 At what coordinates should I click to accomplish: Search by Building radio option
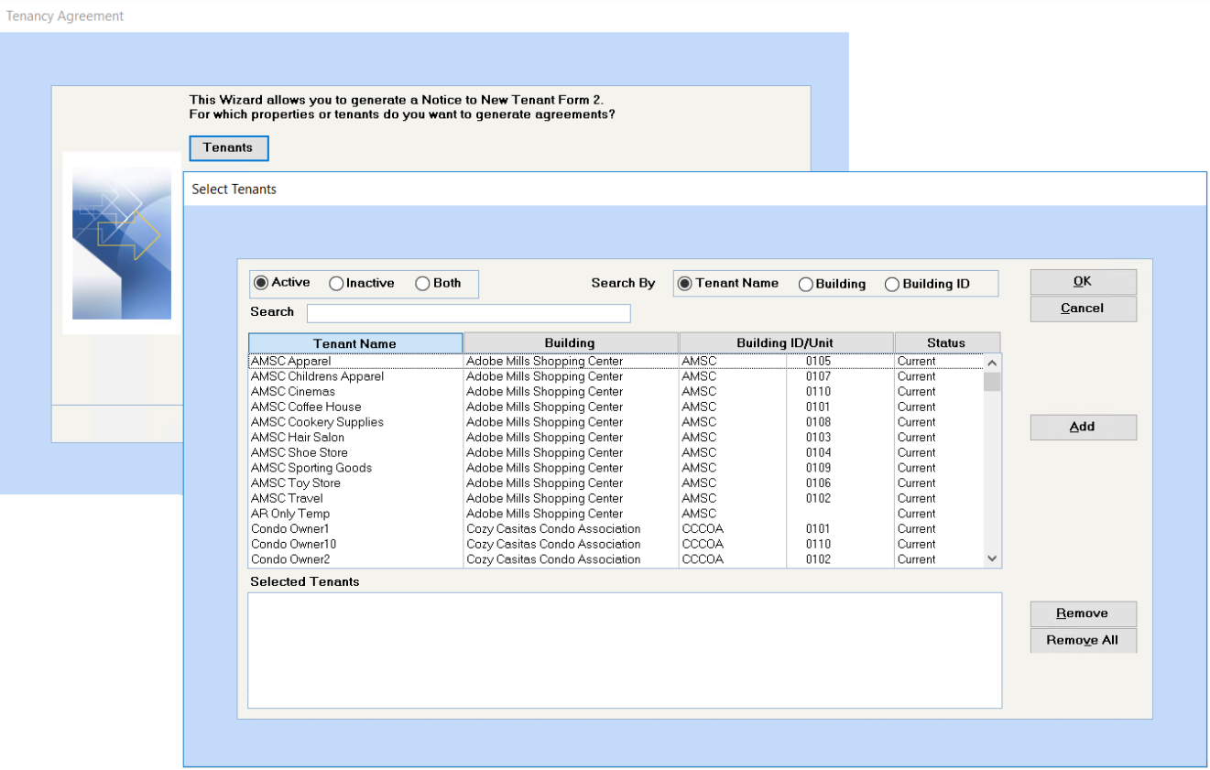(806, 285)
